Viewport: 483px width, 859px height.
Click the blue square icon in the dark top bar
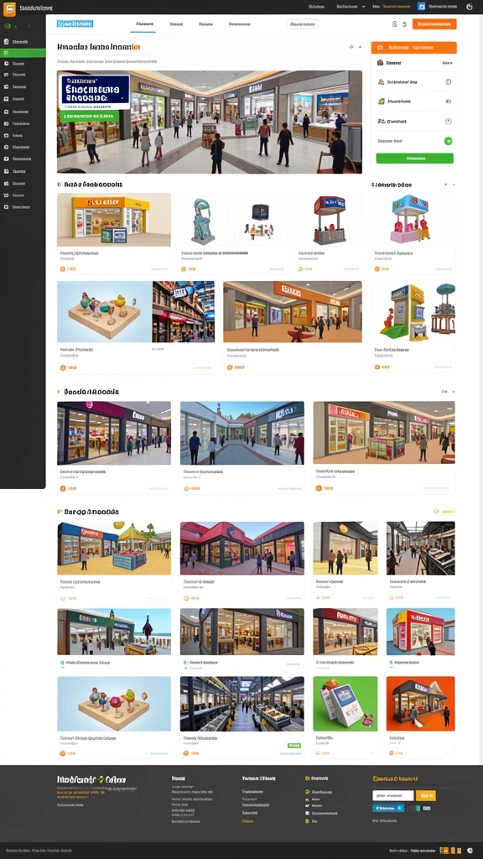pyautogui.click(x=421, y=7)
